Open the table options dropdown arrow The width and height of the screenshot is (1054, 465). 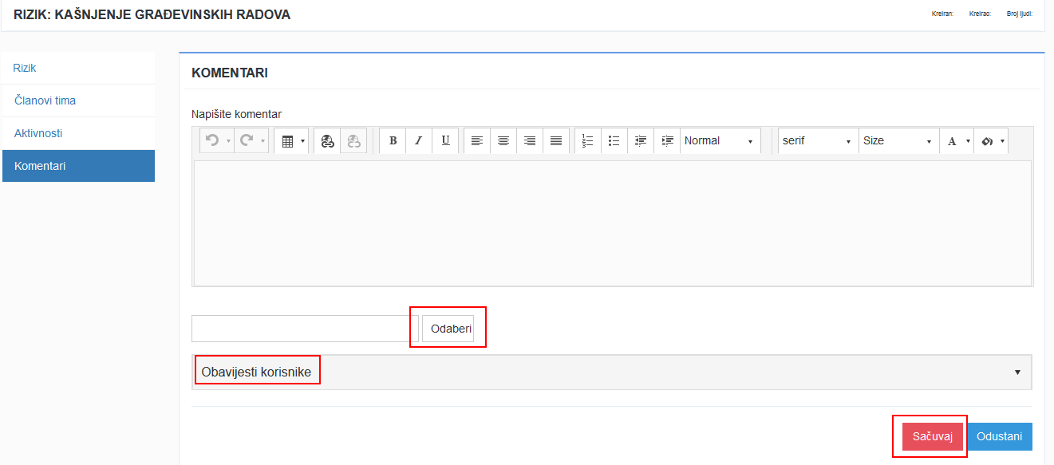tap(302, 141)
